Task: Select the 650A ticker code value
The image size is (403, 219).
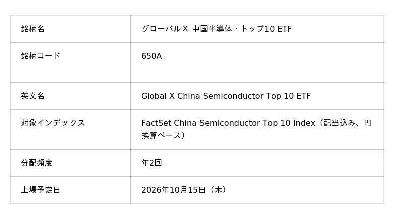Action: (152, 56)
